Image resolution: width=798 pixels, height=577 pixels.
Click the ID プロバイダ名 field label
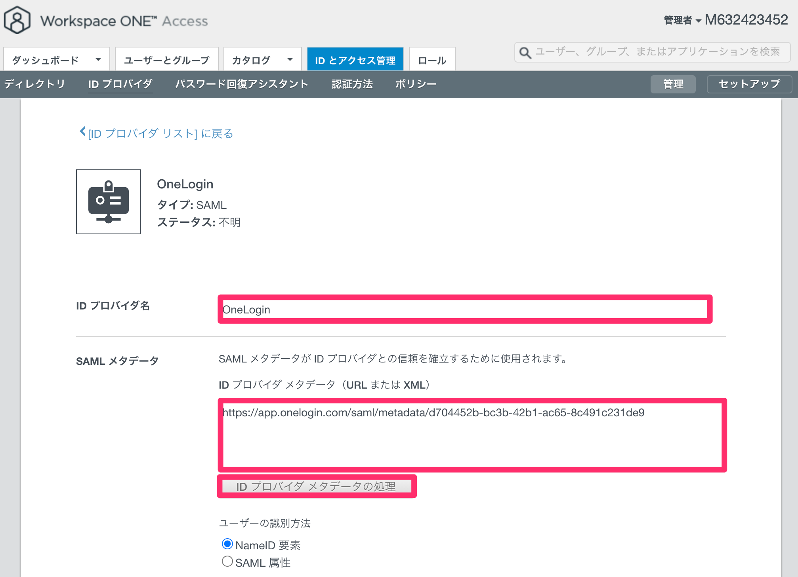point(113,306)
